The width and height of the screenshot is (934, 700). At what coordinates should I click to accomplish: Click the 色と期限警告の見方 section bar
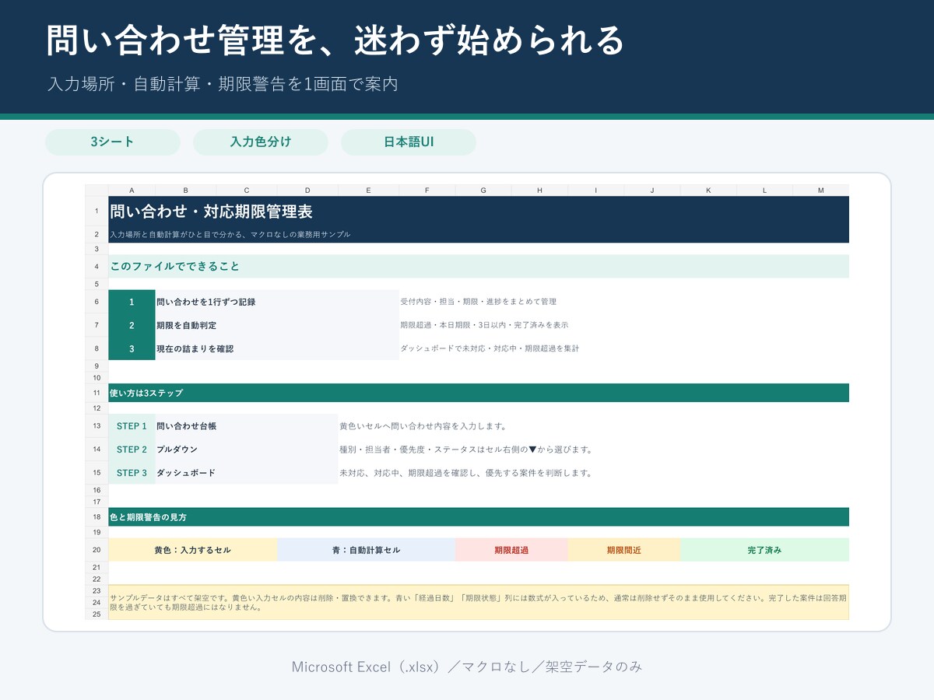479,517
